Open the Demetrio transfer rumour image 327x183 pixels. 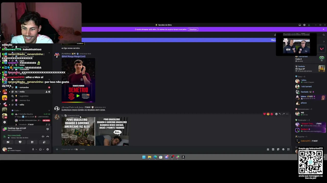(x=78, y=80)
